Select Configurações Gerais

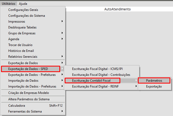coord(33,10)
